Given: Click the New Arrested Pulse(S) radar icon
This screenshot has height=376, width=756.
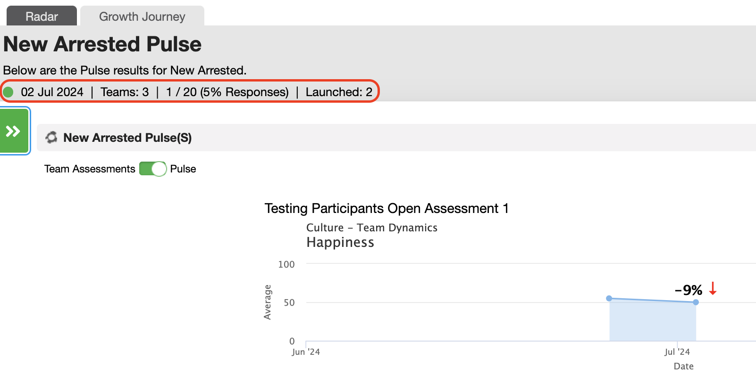Looking at the screenshot, I should [51, 138].
